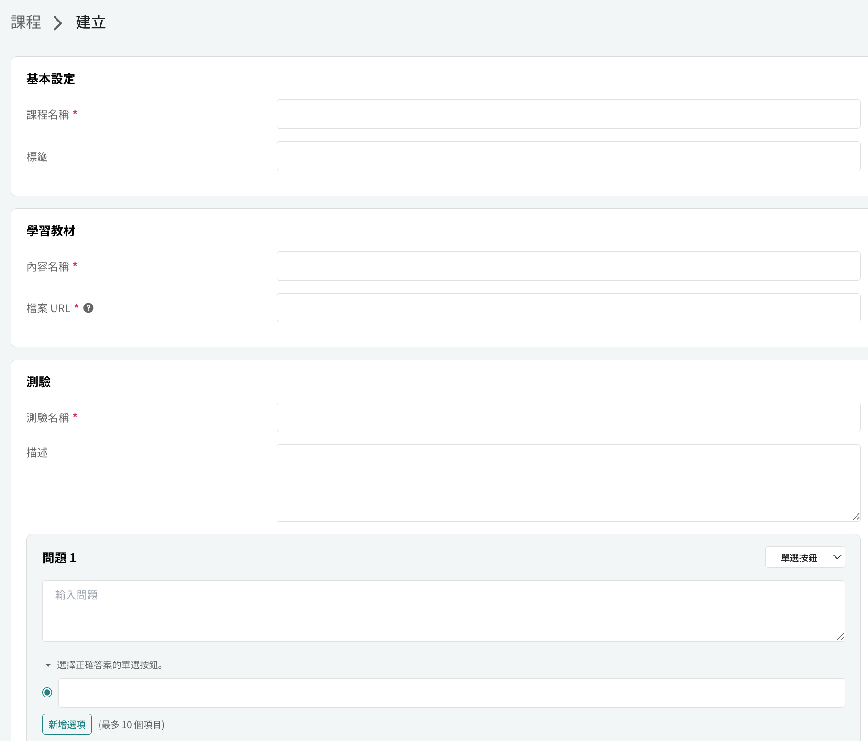
Task: Click the (最多 10 個項目) note
Action: tap(132, 725)
